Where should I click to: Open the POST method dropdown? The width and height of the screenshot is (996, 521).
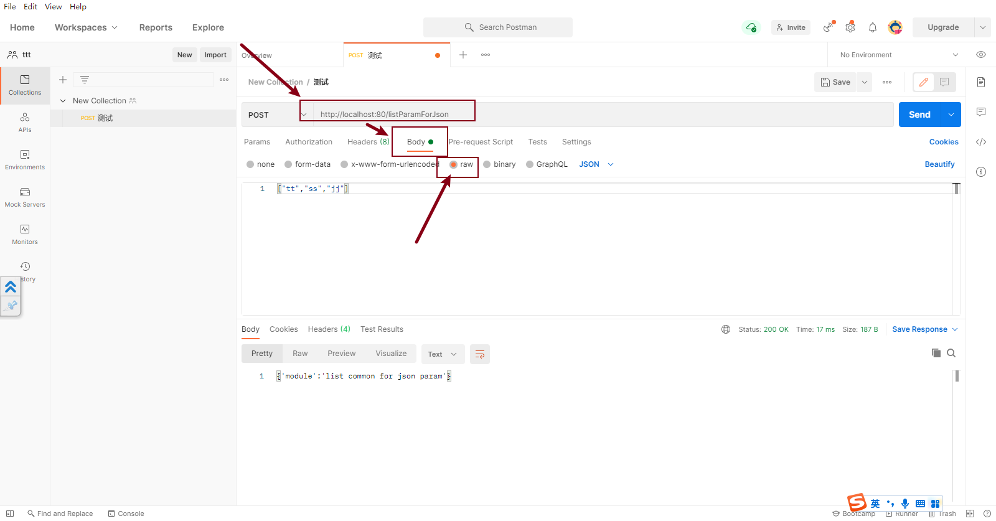coord(276,115)
